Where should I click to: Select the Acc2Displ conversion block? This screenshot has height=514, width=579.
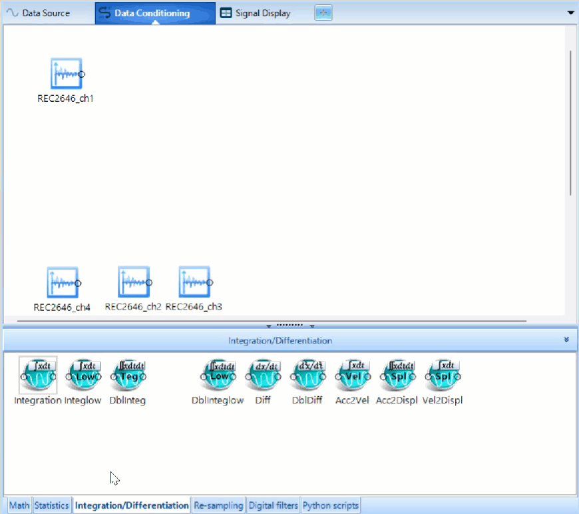[397, 376]
